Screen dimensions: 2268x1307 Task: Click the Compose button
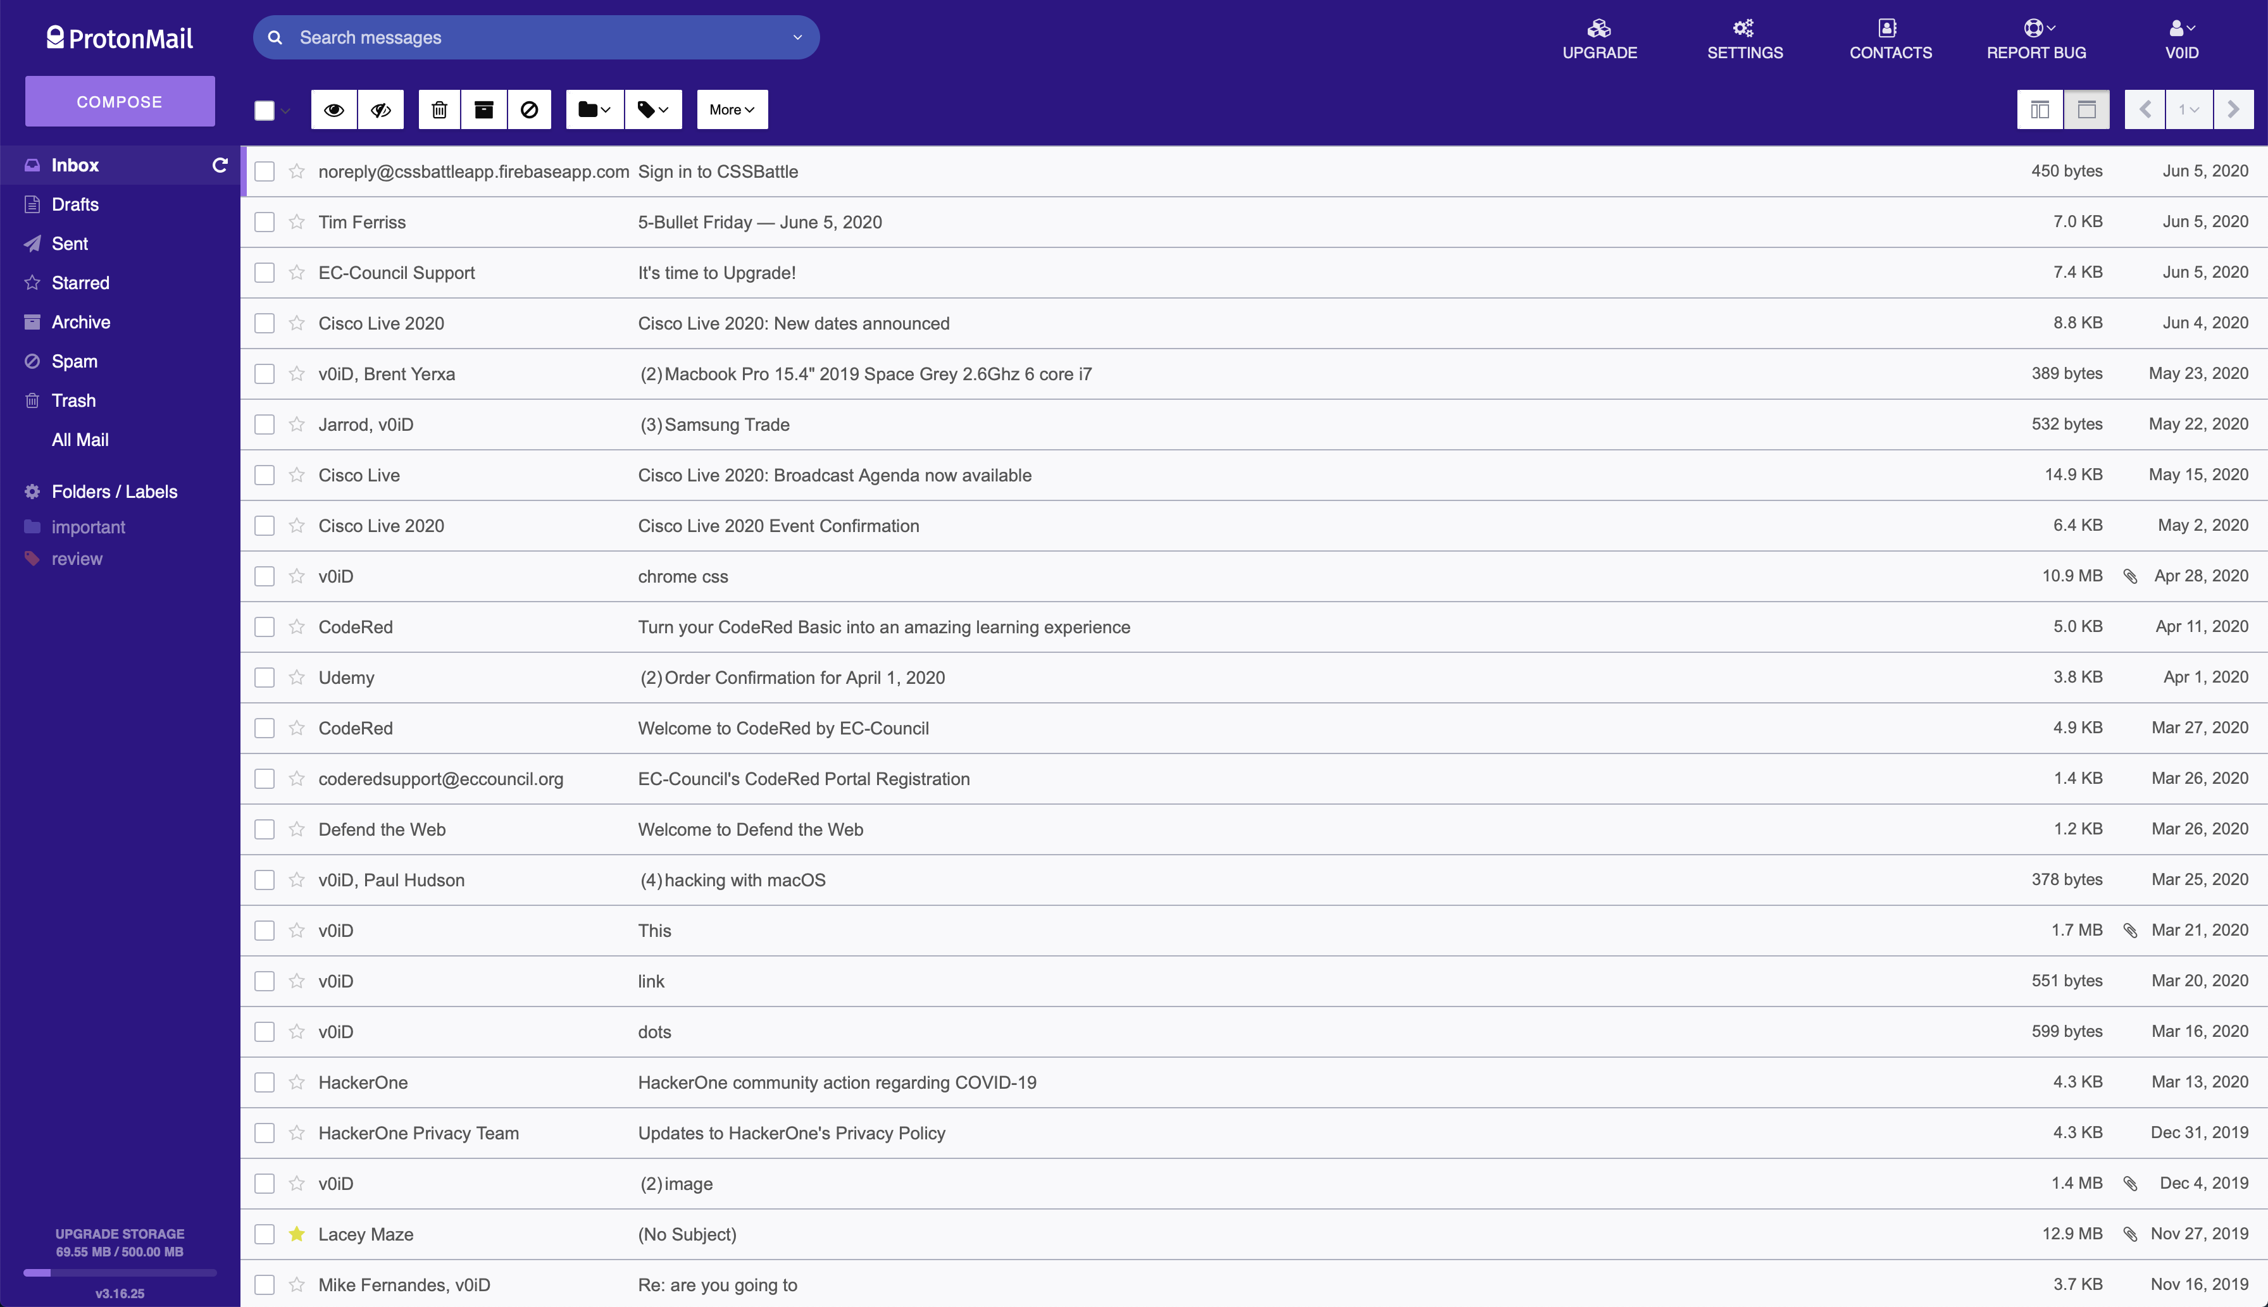(120, 101)
